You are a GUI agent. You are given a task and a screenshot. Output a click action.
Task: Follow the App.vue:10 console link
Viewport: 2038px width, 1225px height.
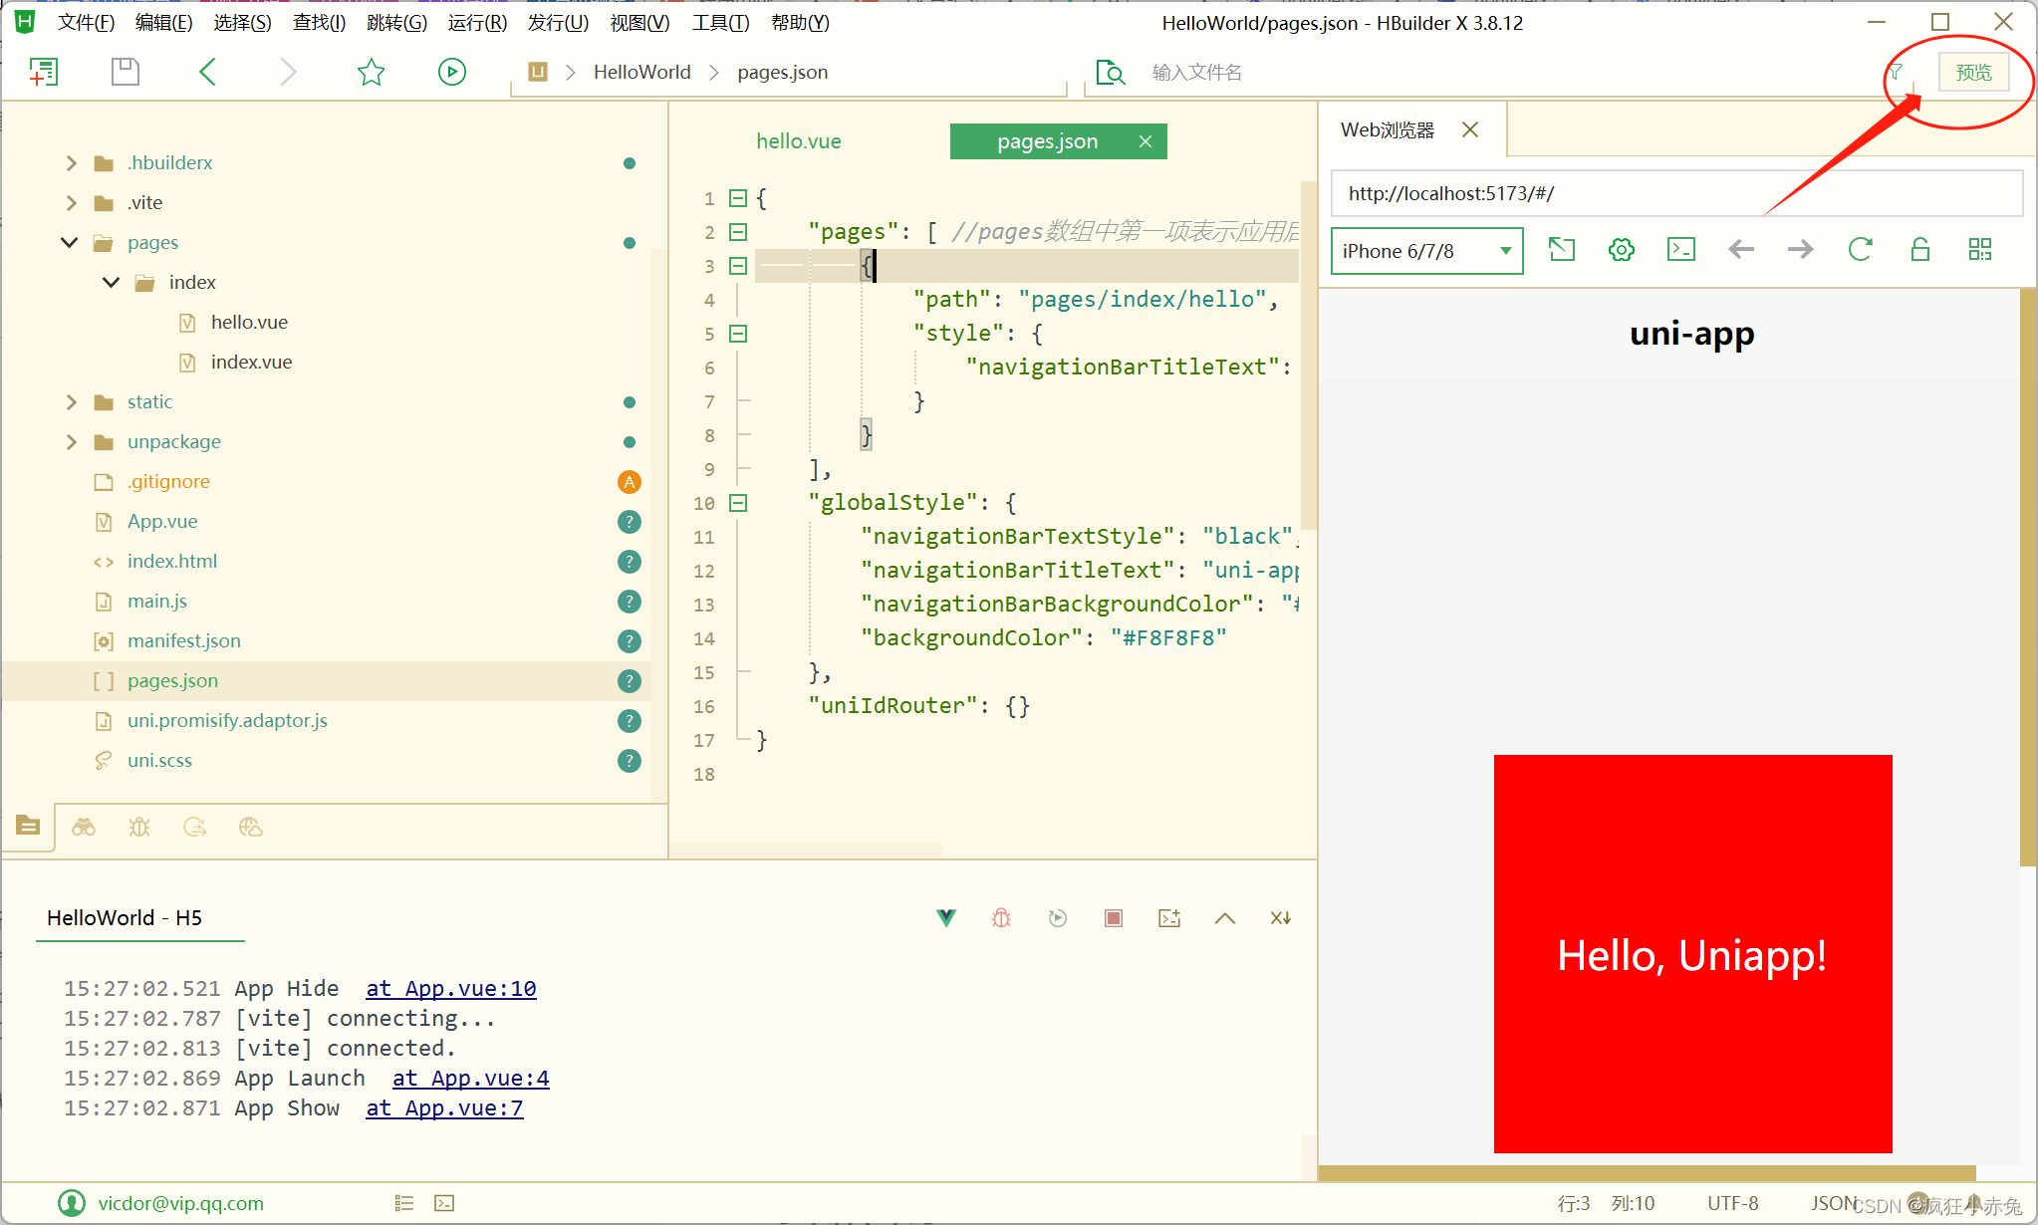pyautogui.click(x=451, y=988)
